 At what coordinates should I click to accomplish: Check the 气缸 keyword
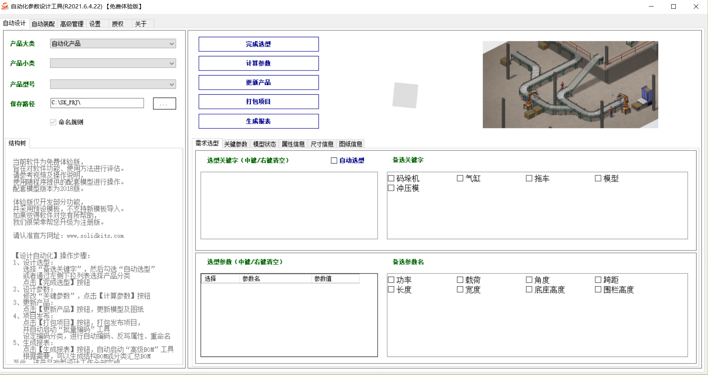[x=460, y=178]
